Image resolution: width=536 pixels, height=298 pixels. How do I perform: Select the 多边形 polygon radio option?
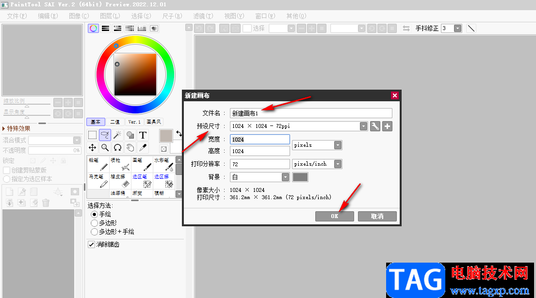pyautogui.click(x=95, y=223)
